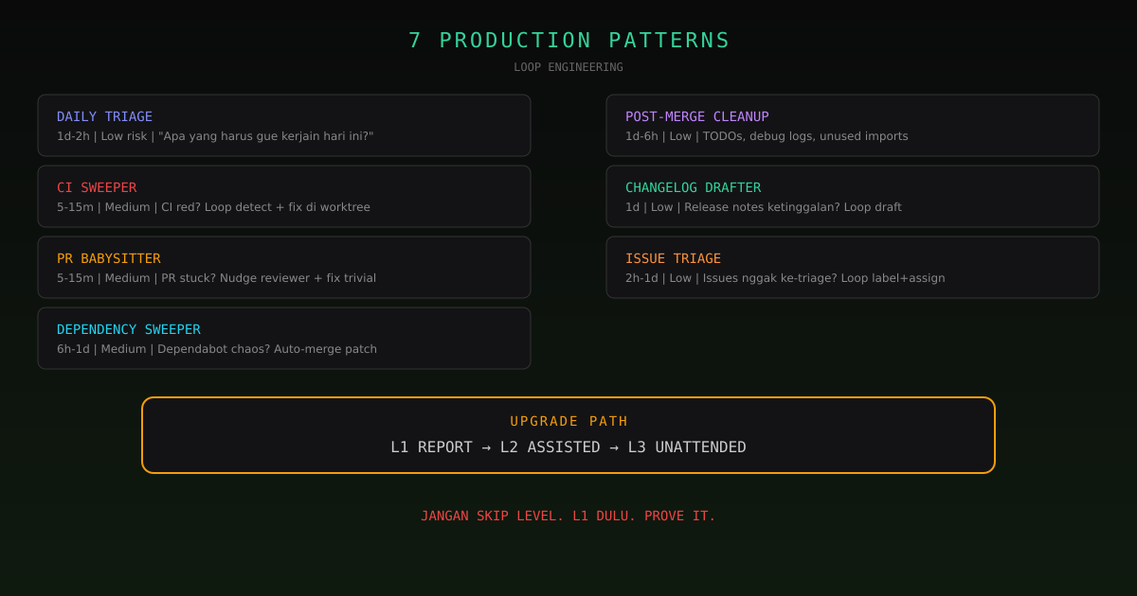Screen dimensions: 1137x596
Task: Select the DAILY TRIAGE card heading
Action: click(104, 116)
